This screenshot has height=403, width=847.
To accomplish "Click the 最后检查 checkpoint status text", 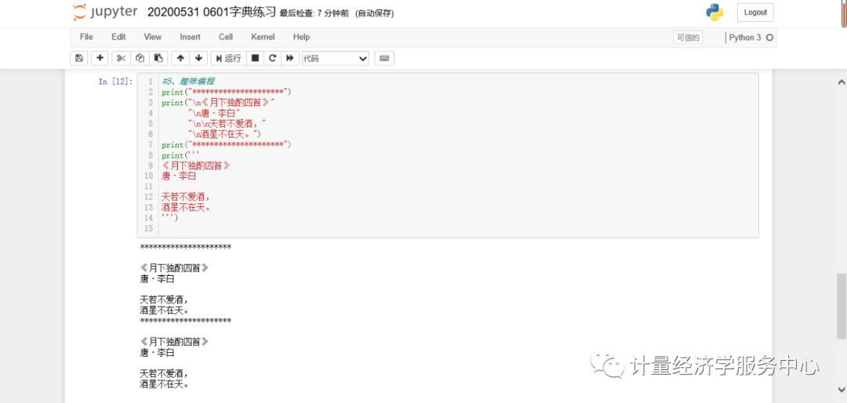I will (x=315, y=13).
